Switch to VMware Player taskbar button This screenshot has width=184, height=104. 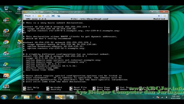pos(60,97)
